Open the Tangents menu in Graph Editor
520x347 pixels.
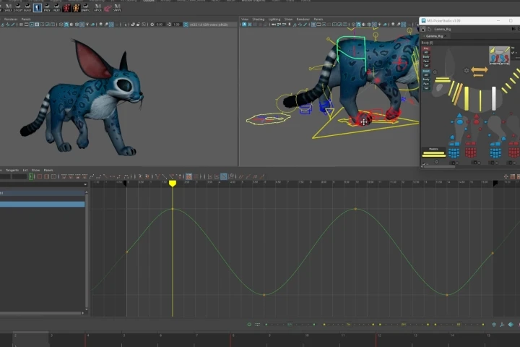pos(12,170)
